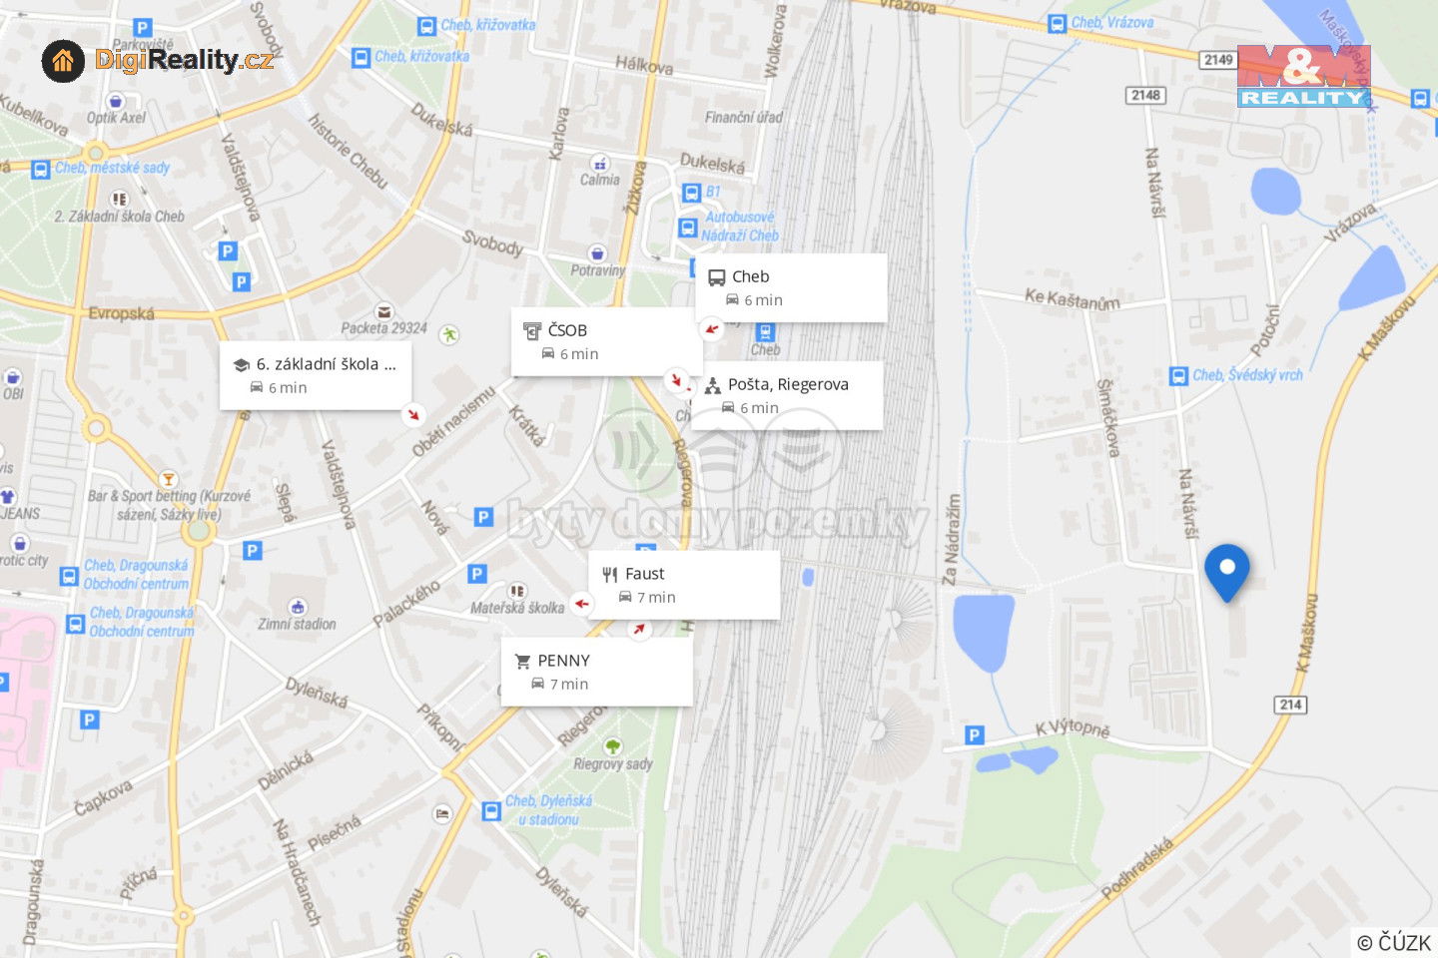1438x958 pixels.
Task: Click red arrow marker next to school card
Action: [x=413, y=414]
